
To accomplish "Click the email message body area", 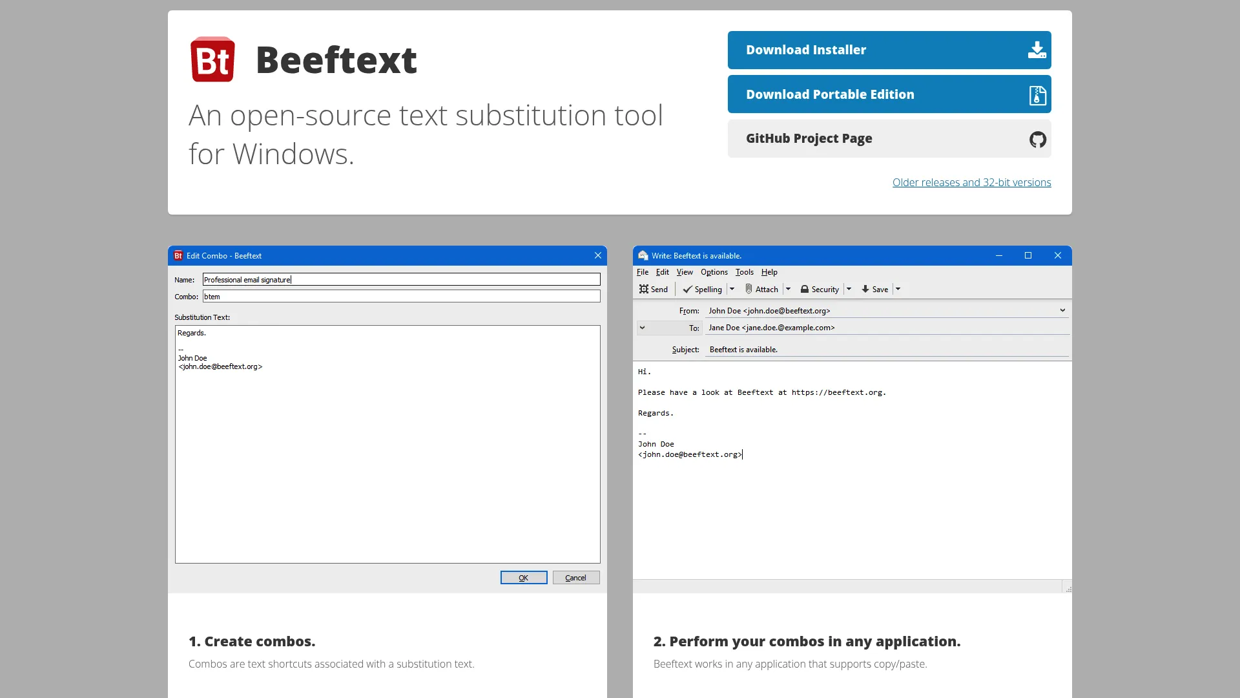I will [x=852, y=471].
